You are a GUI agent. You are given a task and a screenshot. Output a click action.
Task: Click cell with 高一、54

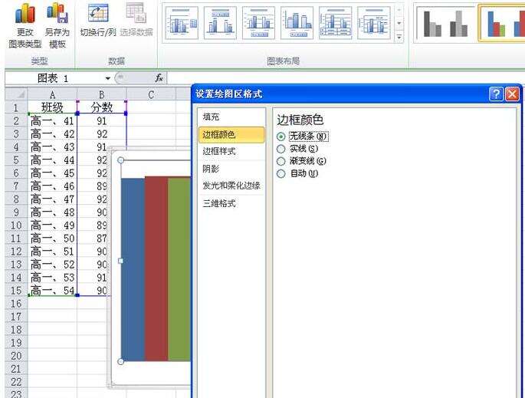(x=52, y=291)
